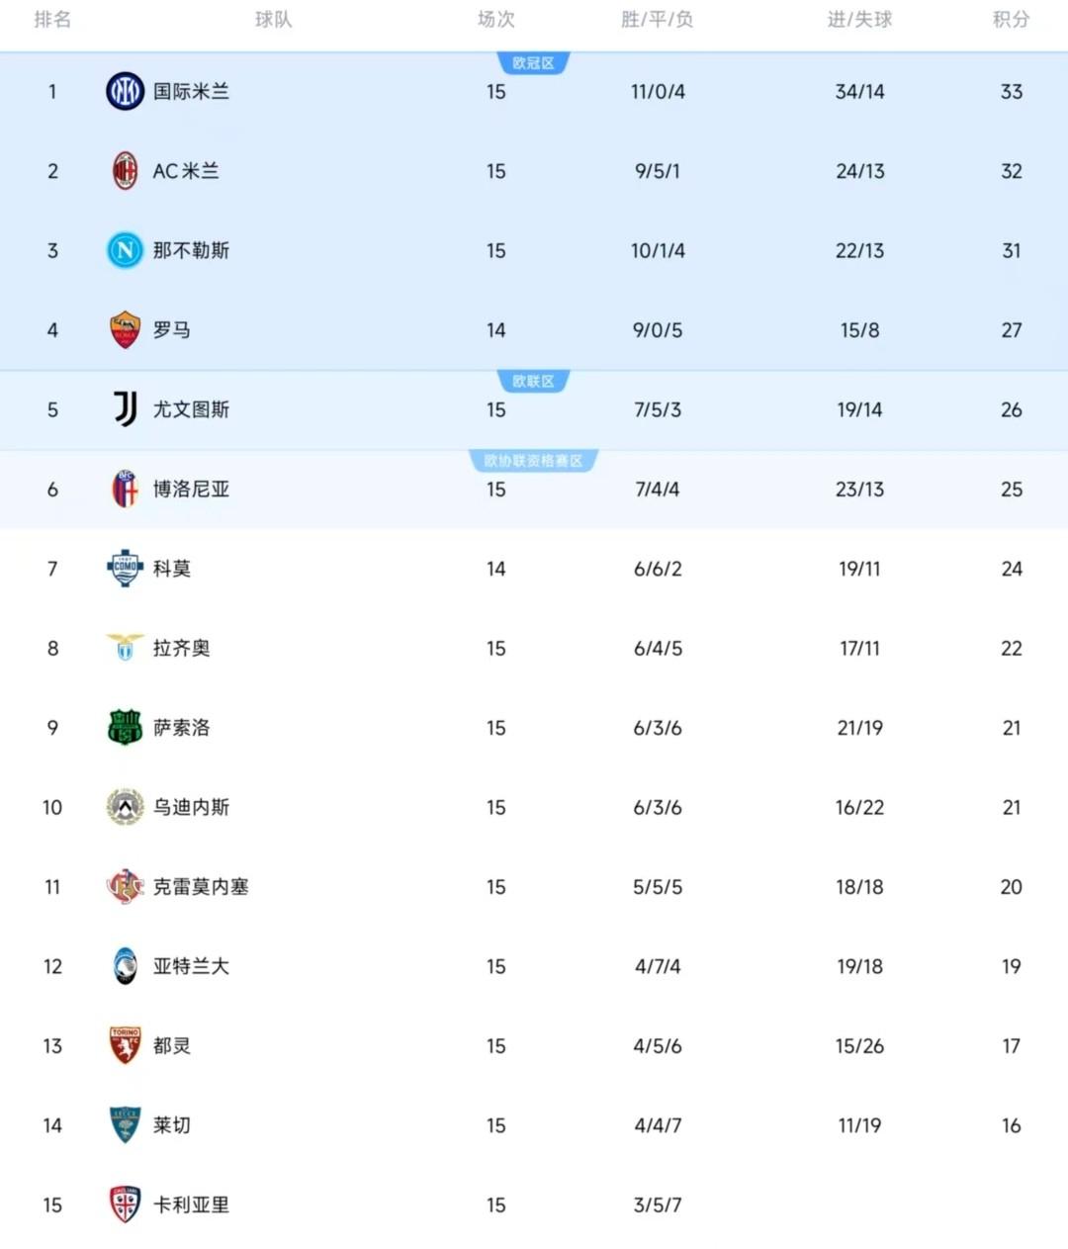This screenshot has width=1068, height=1249.
Task: Open team name 卡利亚里
Action: tap(191, 1205)
